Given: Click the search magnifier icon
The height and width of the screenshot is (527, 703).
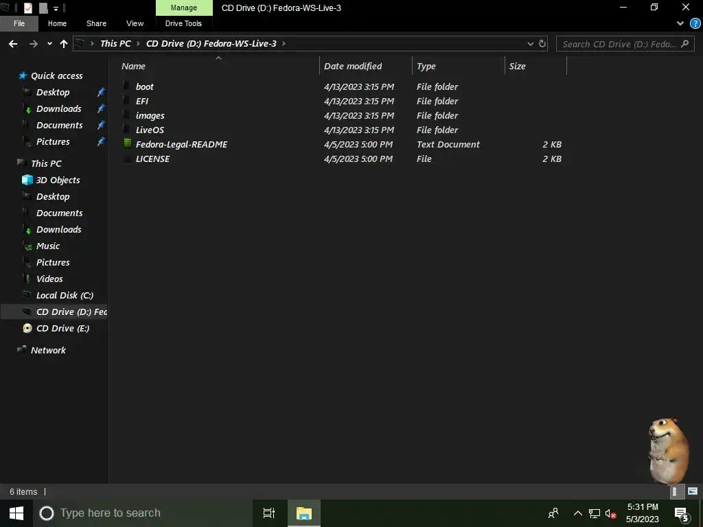Looking at the screenshot, I should click(x=684, y=44).
